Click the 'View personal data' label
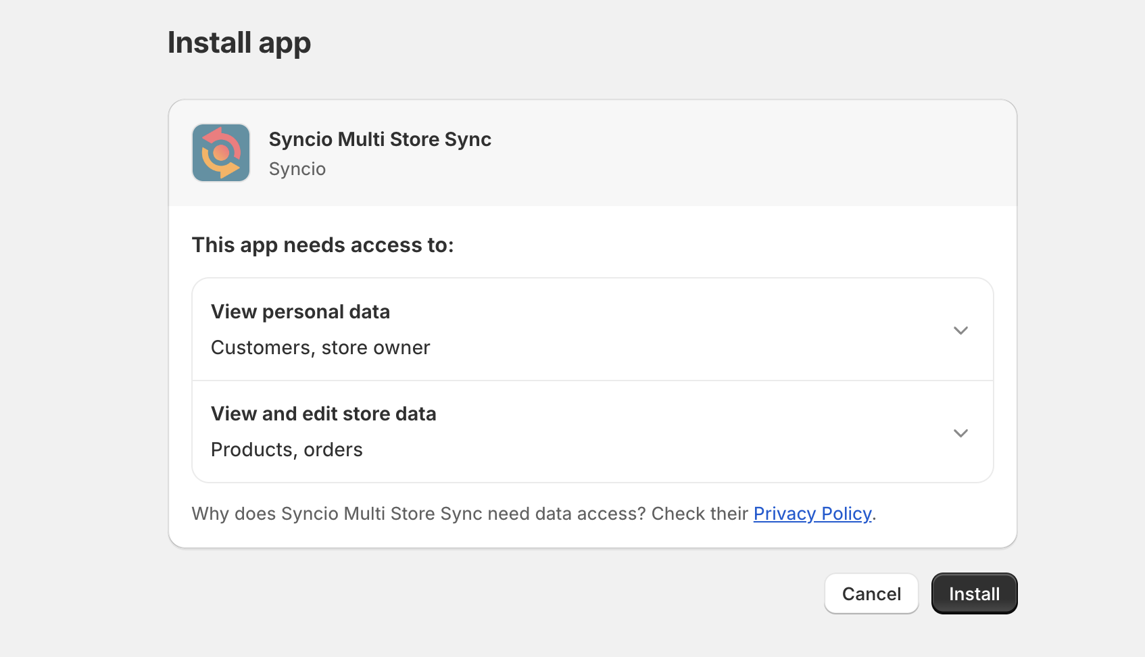1145x657 pixels. pyautogui.click(x=300, y=312)
